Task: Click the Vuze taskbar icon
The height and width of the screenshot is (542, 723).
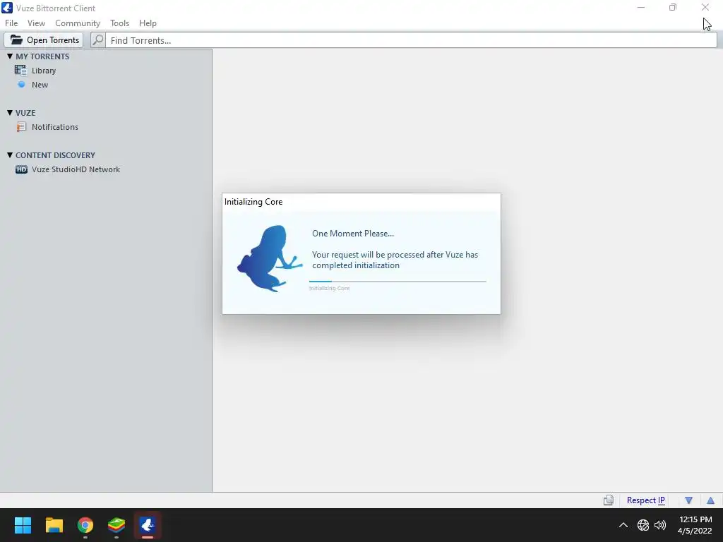Action: point(148,525)
